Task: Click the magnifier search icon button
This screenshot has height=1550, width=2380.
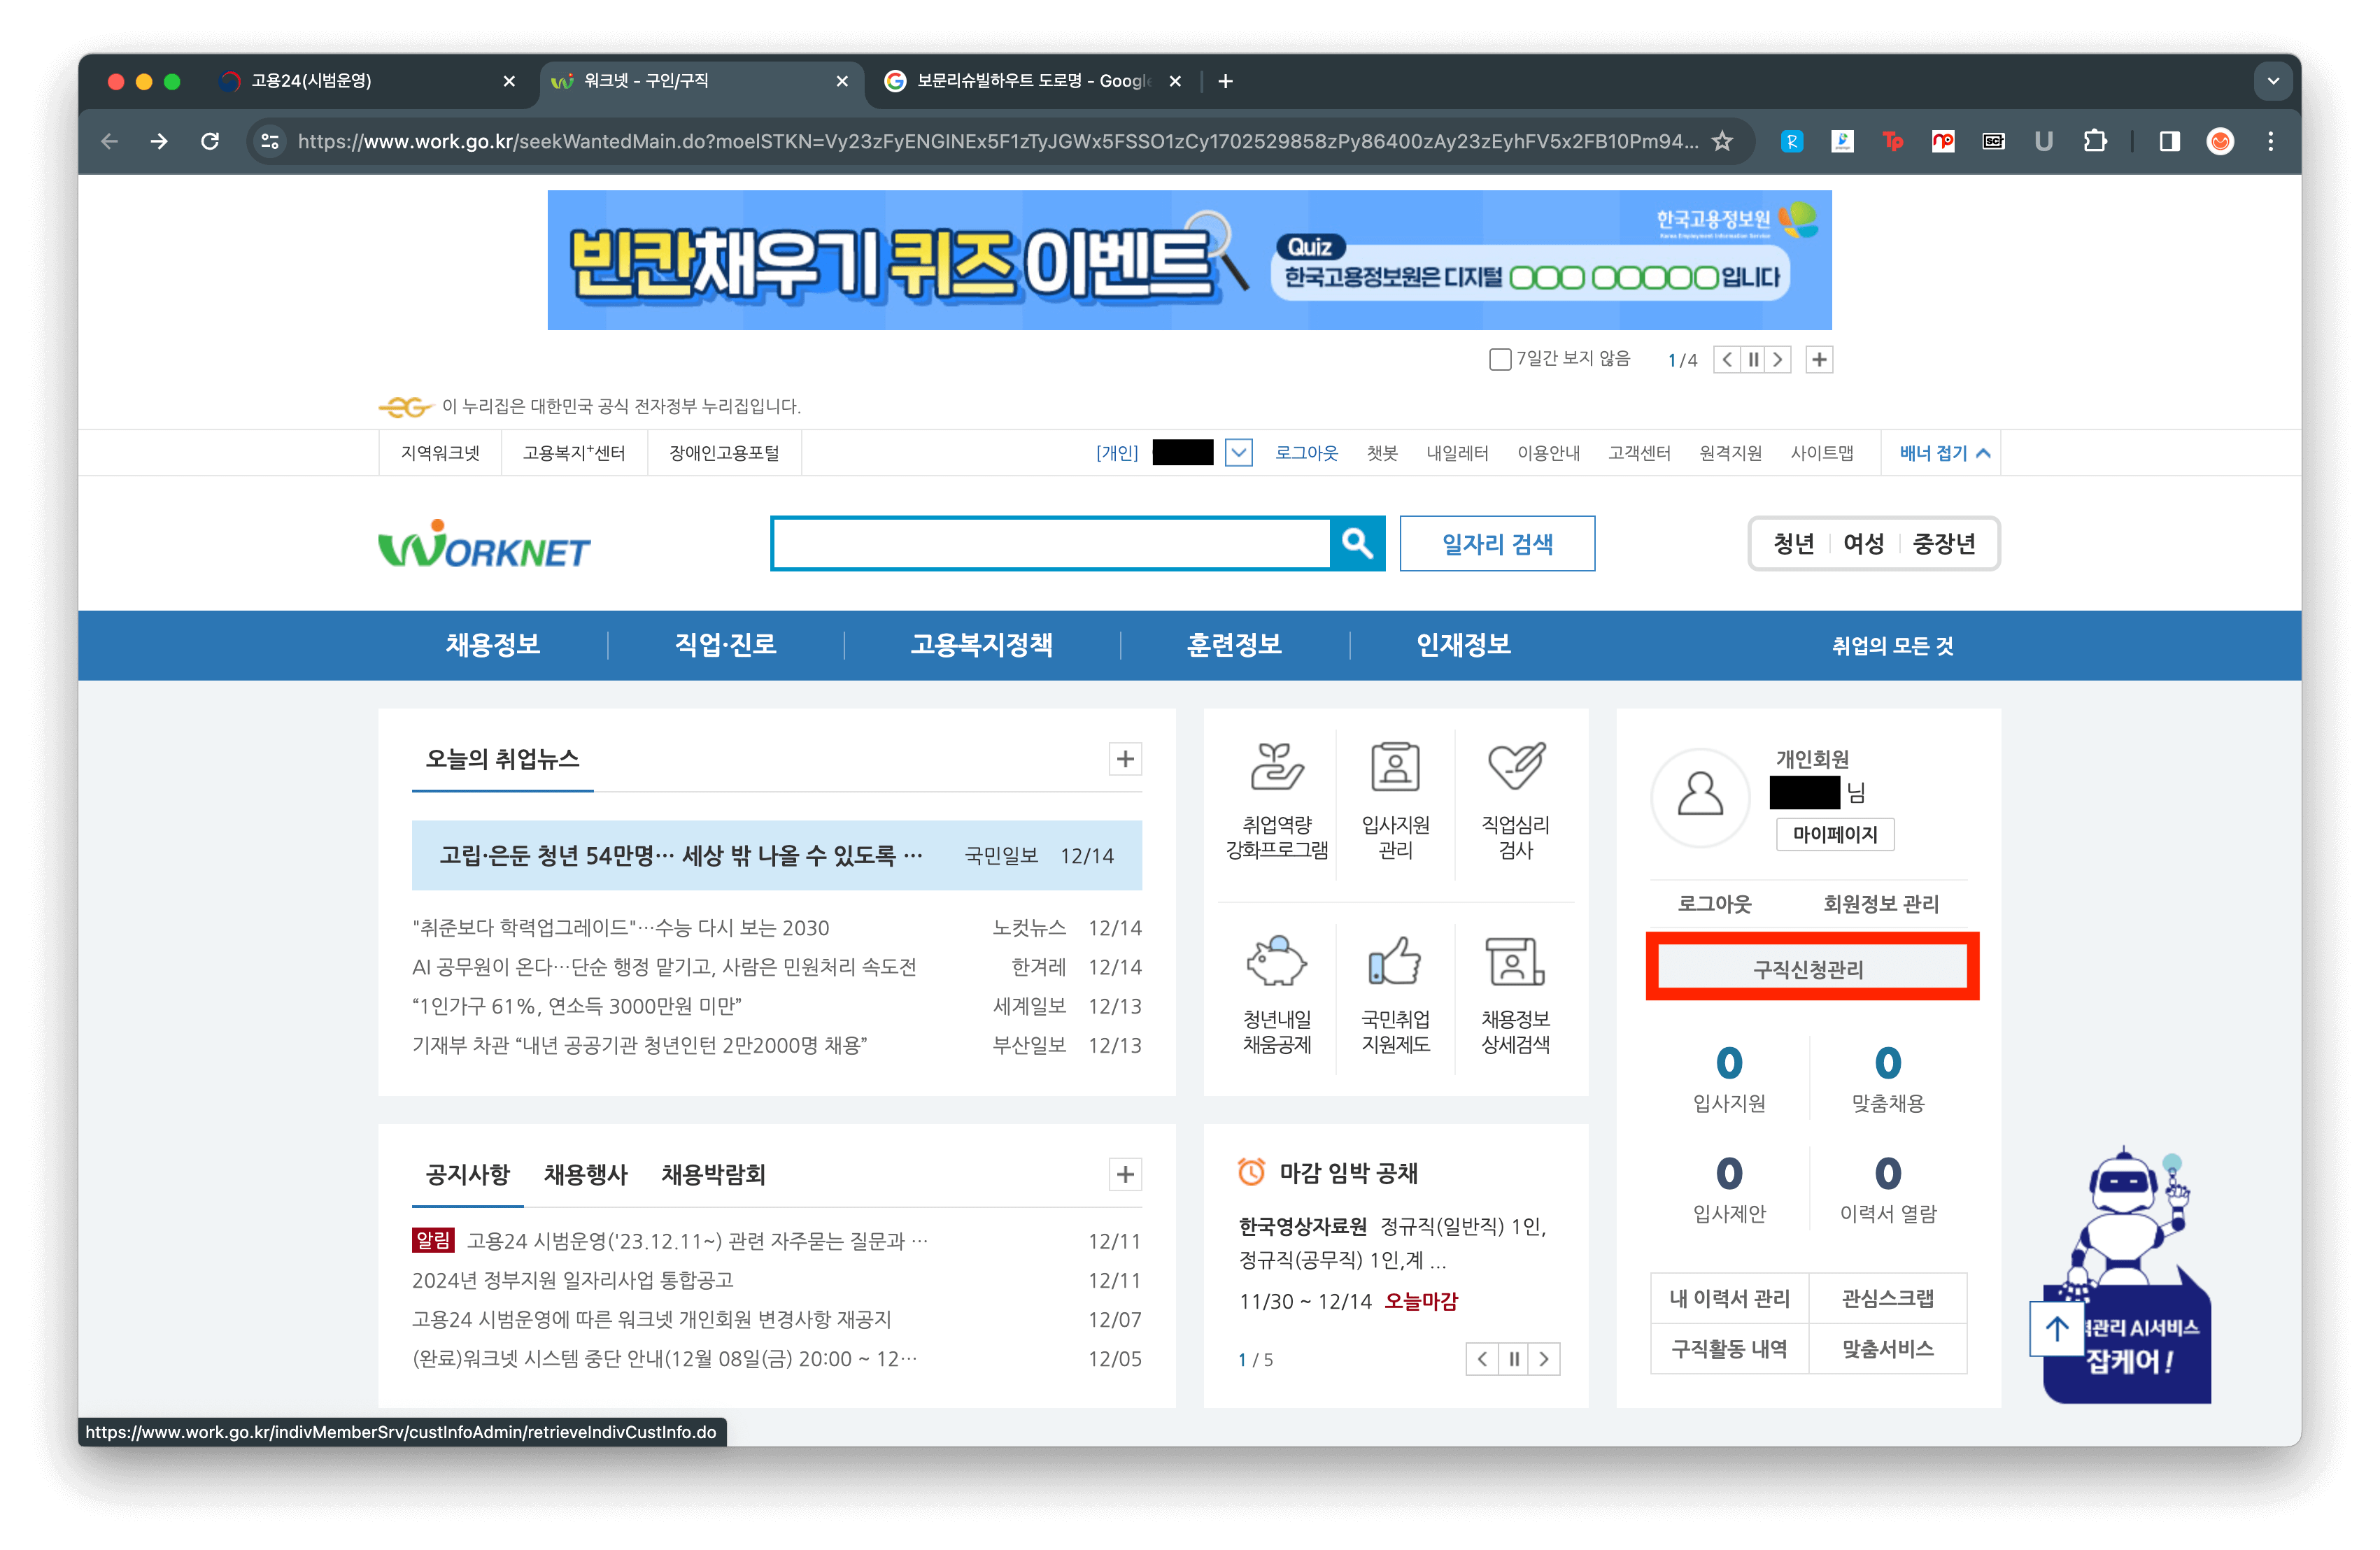Action: click(x=1357, y=543)
